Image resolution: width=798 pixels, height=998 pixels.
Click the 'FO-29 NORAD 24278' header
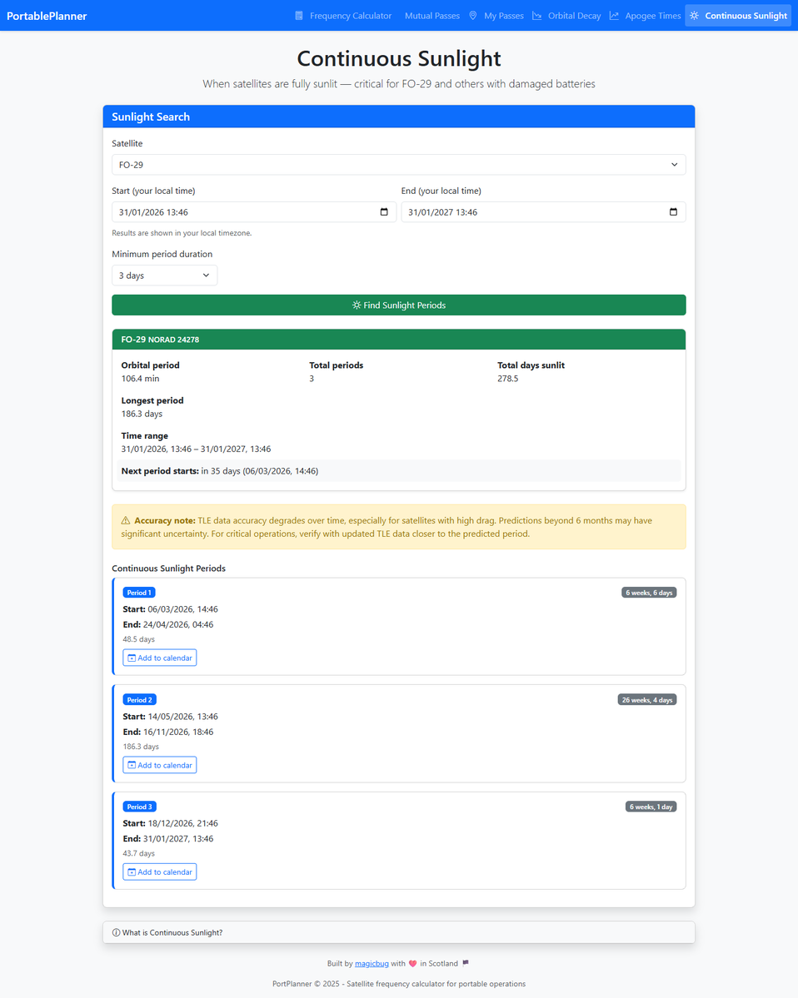pyautogui.click(x=399, y=340)
